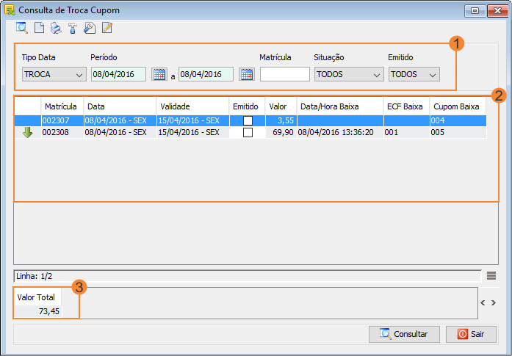The height and width of the screenshot is (356, 512).
Task: Sort by the Emitido column header
Action: pos(247,106)
